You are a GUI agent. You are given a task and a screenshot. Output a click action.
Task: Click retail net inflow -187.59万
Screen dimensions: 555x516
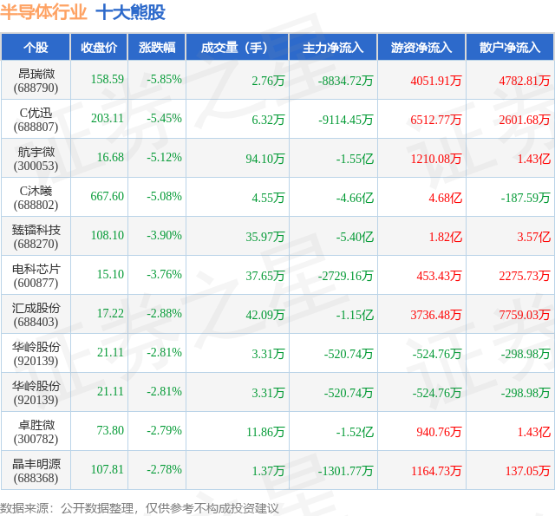(x=526, y=198)
